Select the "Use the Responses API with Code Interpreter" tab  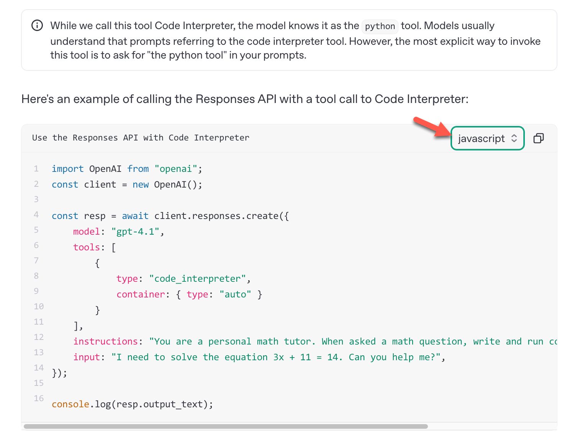(141, 138)
